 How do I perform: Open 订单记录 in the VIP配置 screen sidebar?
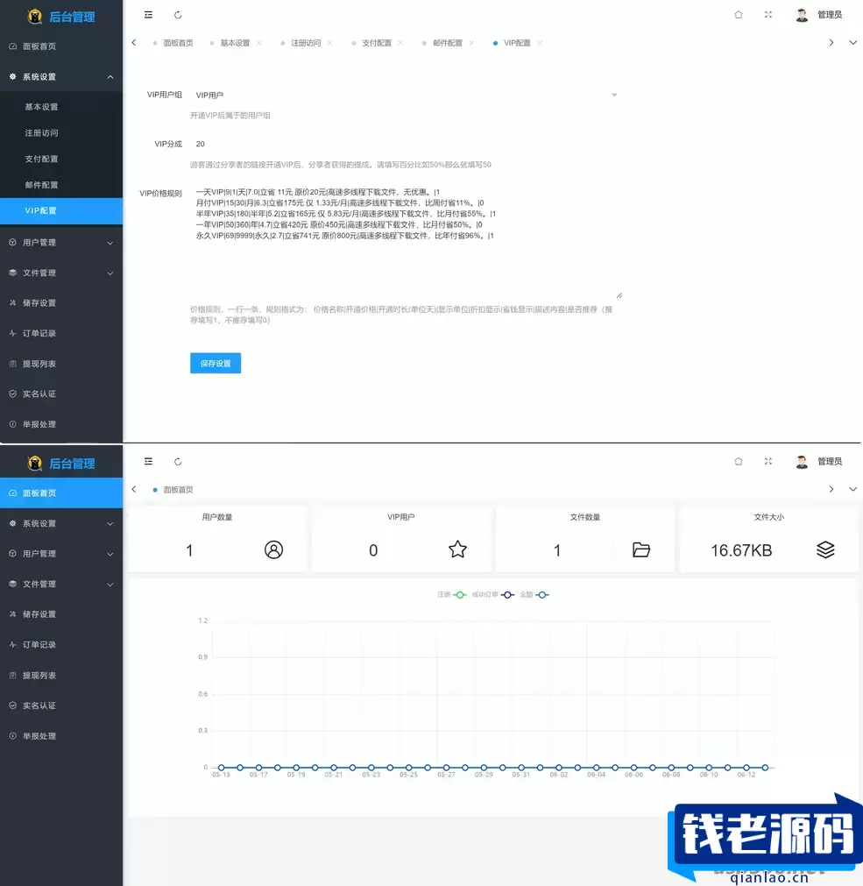click(61, 333)
